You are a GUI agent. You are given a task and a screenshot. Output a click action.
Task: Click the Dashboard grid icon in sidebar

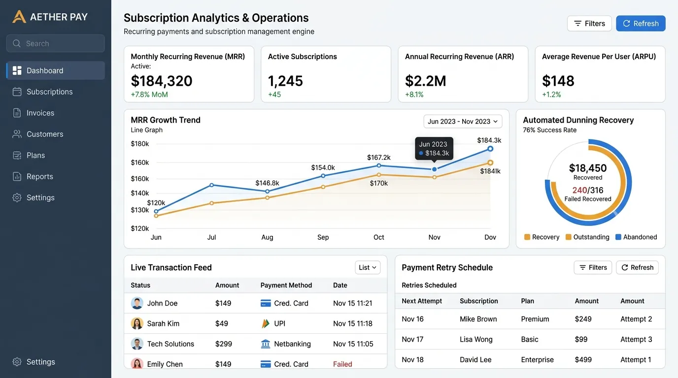pyautogui.click(x=17, y=70)
